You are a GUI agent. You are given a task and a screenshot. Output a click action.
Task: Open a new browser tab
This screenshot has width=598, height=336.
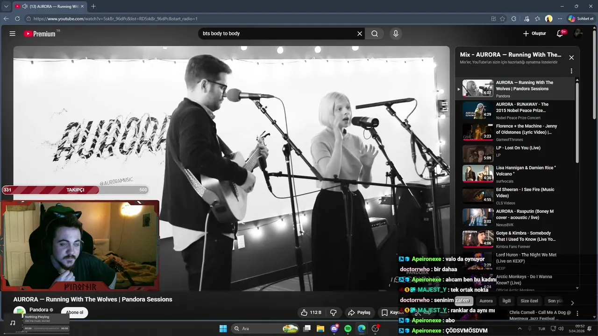pos(93,7)
